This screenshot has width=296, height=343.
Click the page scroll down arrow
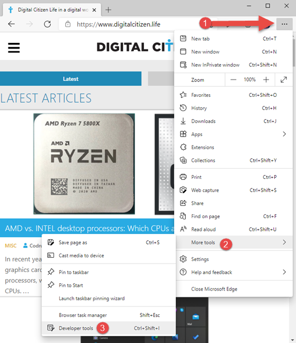pyautogui.click(x=292, y=340)
